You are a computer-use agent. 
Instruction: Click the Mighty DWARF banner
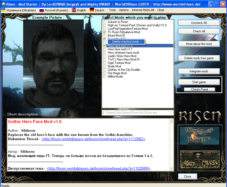tap(200, 159)
